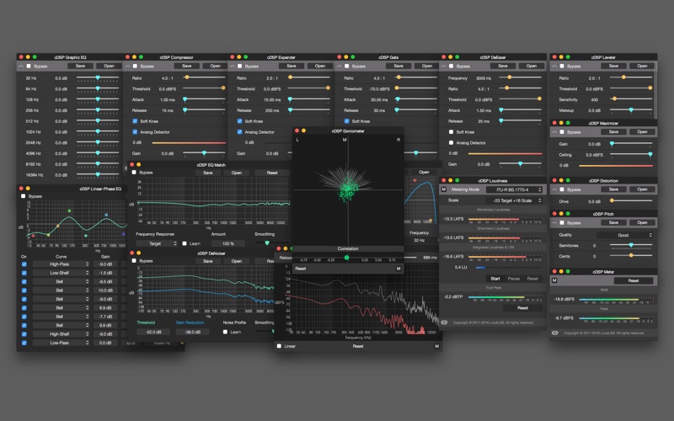Uncheck Soft Knee in the Gate window
Viewport: 674px width, 421px height.
click(347, 121)
